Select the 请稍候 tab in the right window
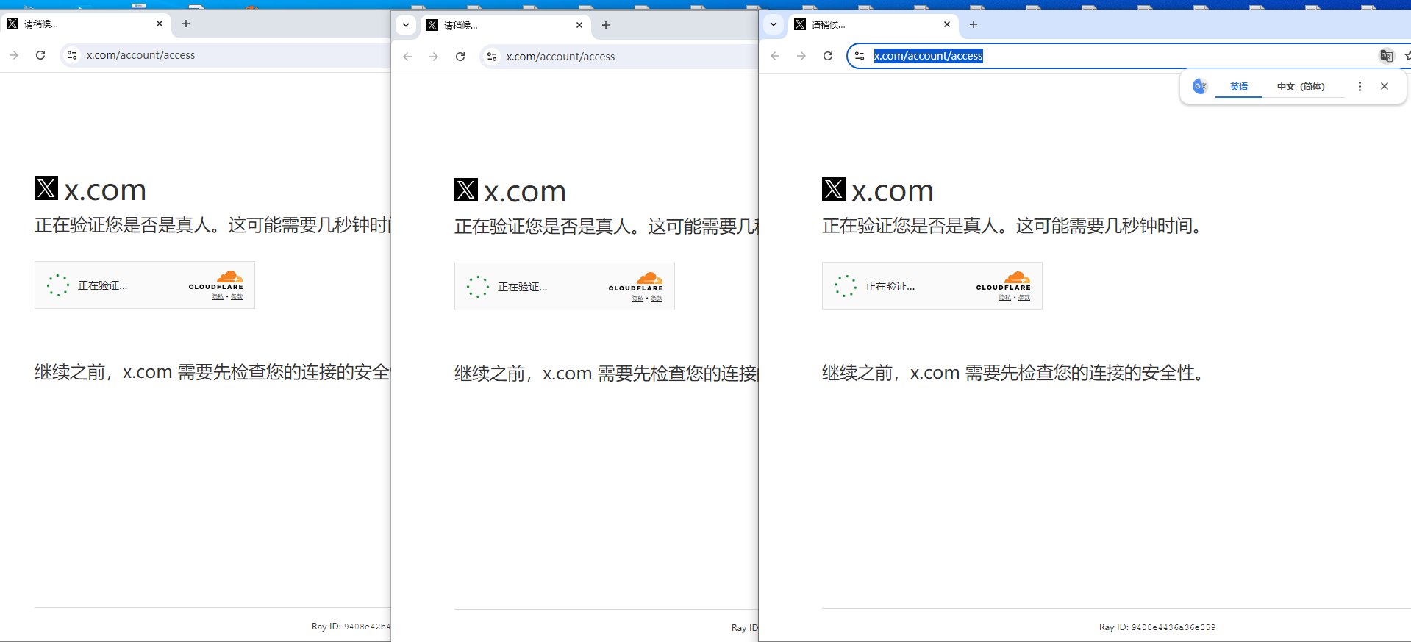This screenshot has height=642, width=1411. pyautogui.click(x=874, y=24)
